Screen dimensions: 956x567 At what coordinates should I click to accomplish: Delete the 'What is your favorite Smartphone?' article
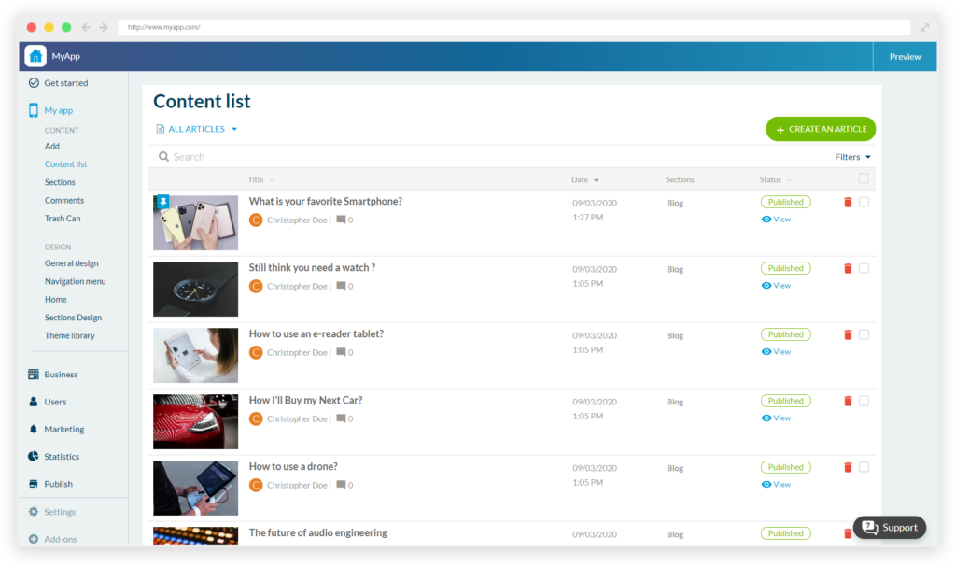[x=848, y=202]
